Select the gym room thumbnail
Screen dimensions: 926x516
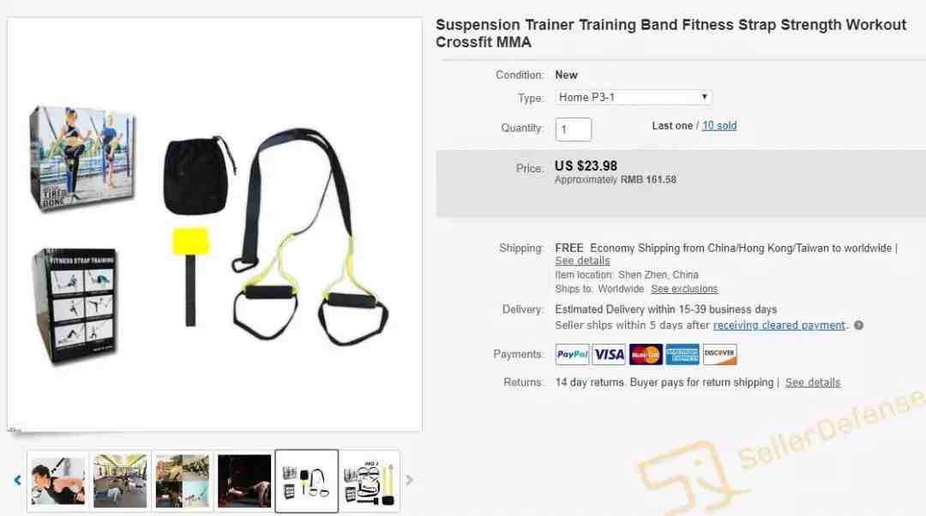pyautogui.click(x=120, y=481)
